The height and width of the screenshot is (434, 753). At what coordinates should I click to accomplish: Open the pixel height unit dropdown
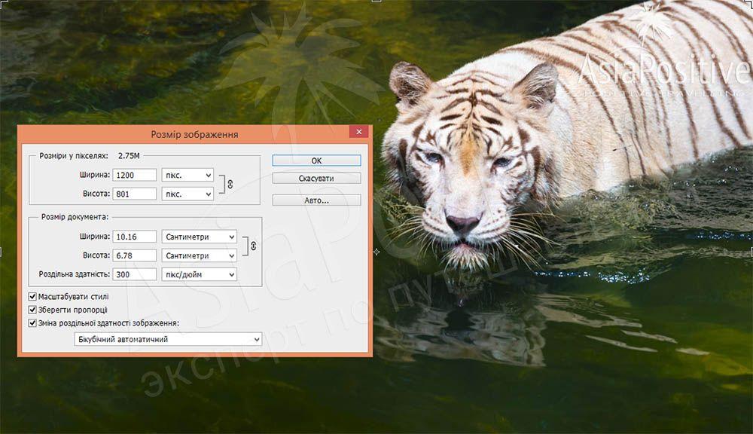[187, 194]
